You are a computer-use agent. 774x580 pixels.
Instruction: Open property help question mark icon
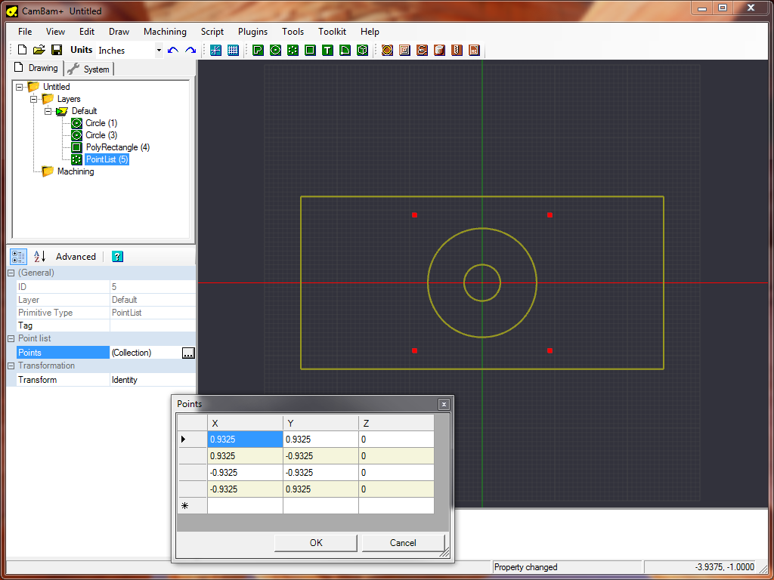[x=117, y=257]
